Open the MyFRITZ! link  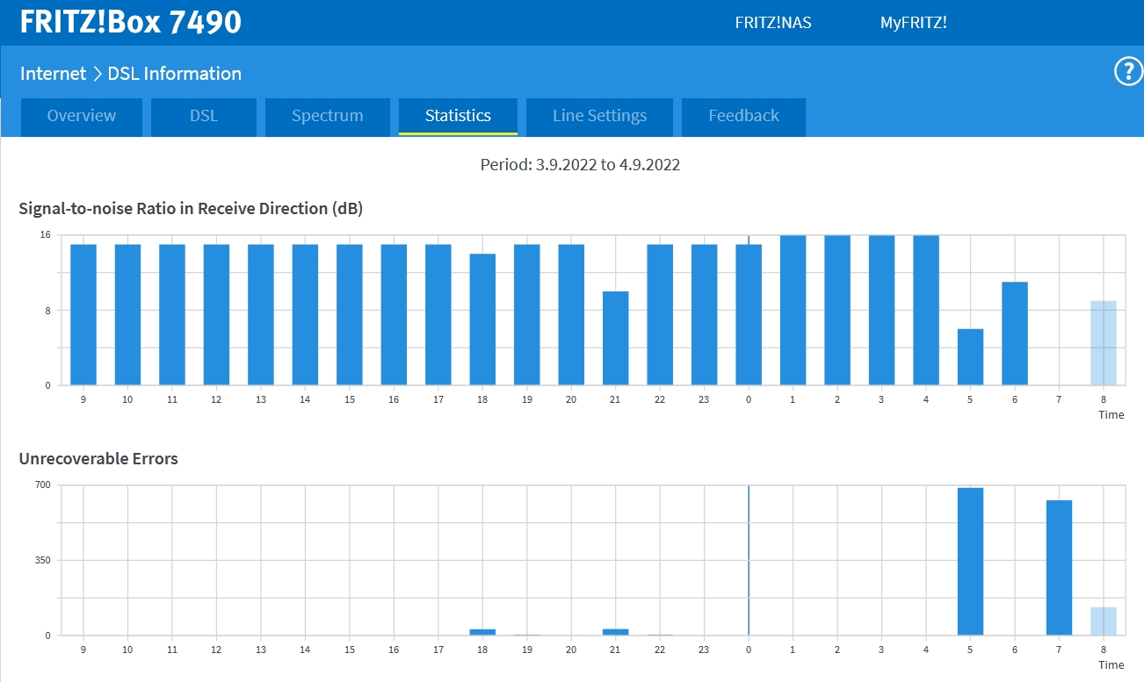click(x=913, y=23)
